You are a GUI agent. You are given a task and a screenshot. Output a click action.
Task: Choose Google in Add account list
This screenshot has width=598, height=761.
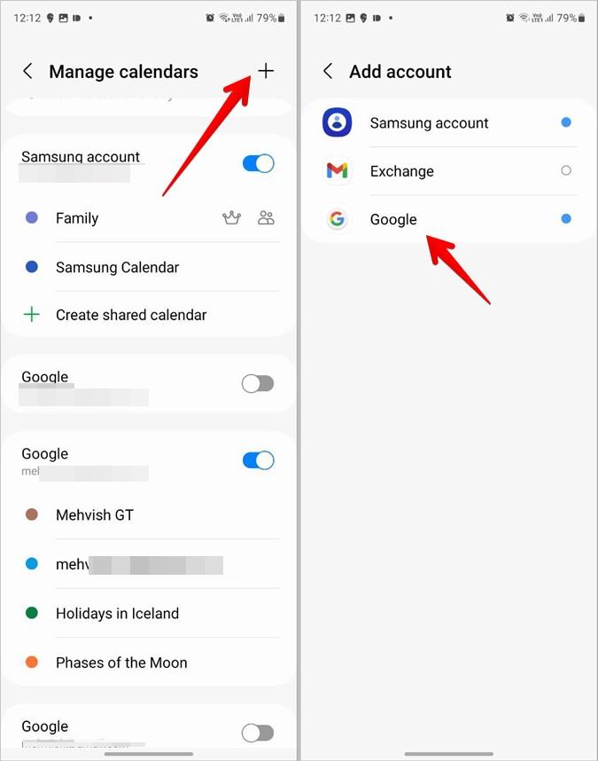449,219
